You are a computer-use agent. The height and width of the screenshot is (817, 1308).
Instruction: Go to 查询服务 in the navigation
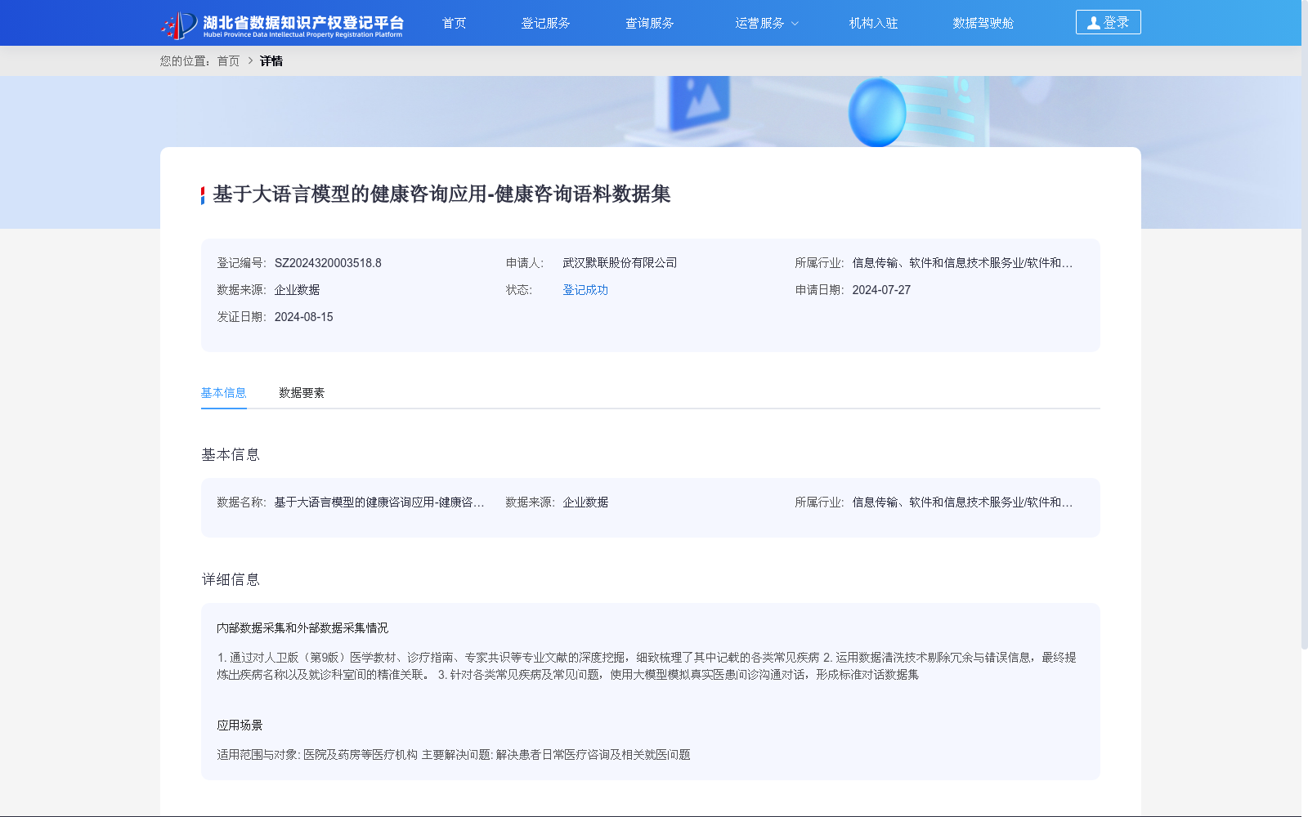point(650,23)
